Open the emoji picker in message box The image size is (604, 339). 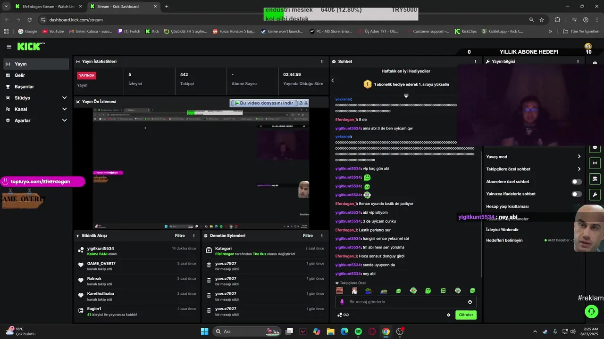point(470,302)
